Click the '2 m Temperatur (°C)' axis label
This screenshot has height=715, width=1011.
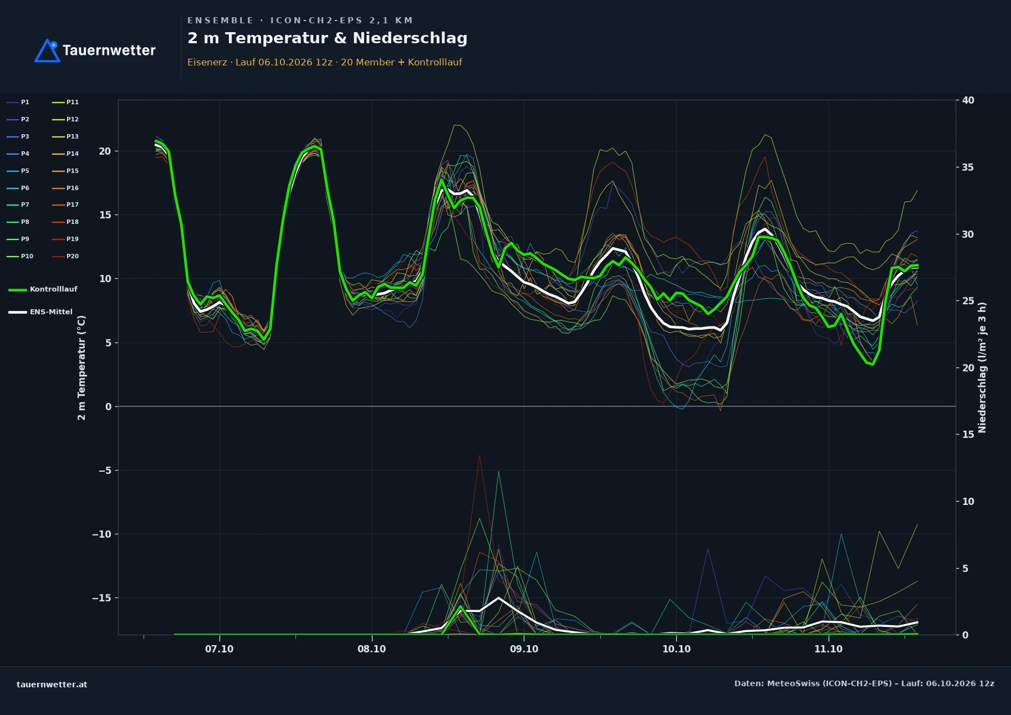(81, 367)
